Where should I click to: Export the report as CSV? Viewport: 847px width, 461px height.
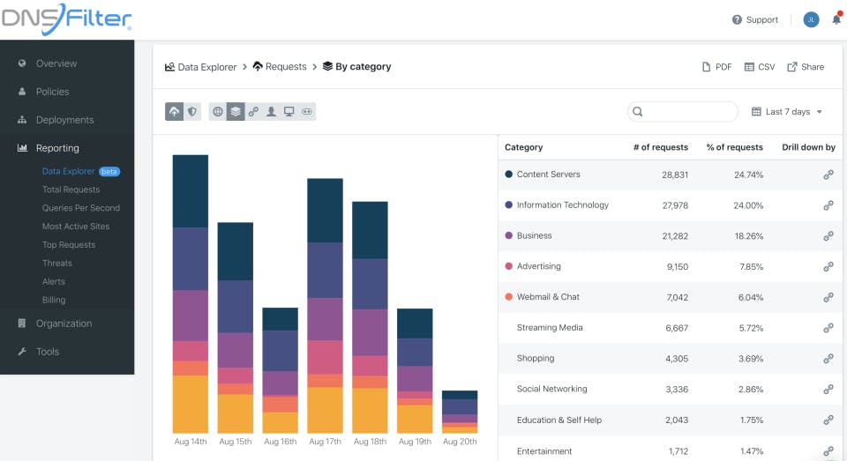click(x=759, y=67)
